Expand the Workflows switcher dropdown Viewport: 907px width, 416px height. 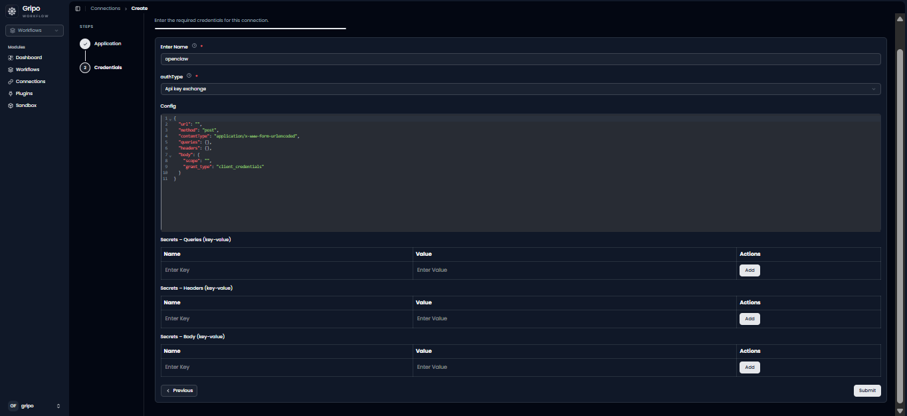click(x=35, y=31)
